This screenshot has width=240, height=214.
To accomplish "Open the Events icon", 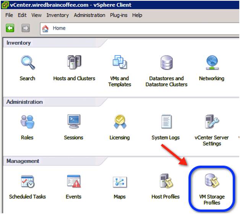I will pyautogui.click(x=74, y=181).
